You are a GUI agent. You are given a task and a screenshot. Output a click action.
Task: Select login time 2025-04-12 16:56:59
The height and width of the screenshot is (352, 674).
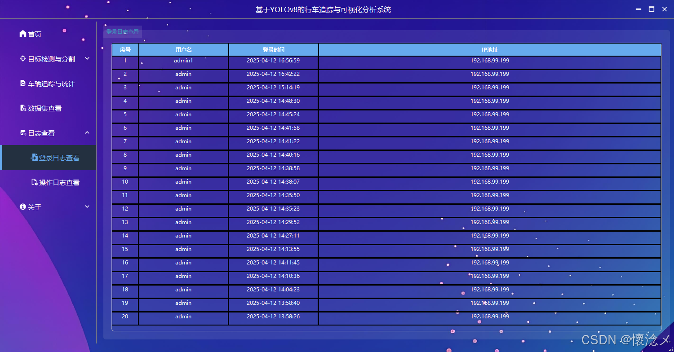point(273,61)
